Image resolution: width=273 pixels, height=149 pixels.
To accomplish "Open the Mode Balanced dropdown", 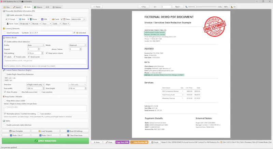I will (78, 45).
